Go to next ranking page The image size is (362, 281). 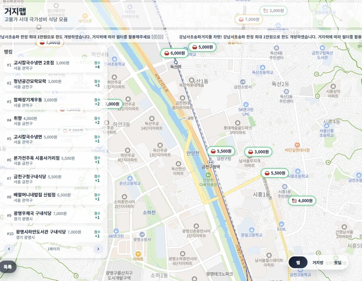[x=98, y=249]
